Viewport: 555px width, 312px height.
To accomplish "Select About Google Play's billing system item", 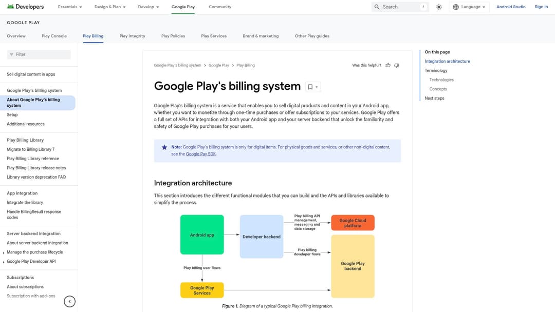I will (x=38, y=103).
